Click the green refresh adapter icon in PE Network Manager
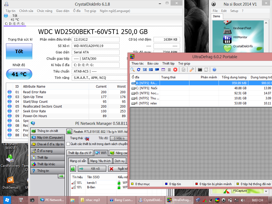The image size is (272, 204). (x=69, y=132)
